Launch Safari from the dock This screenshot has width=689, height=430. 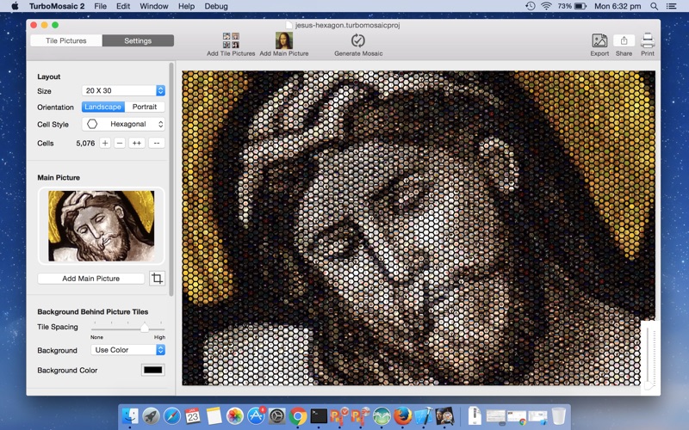tap(171, 415)
